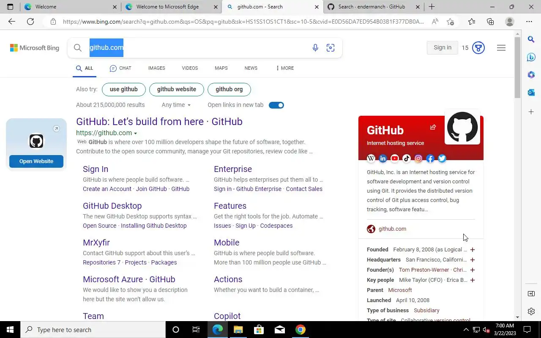
Task: Expand the MORE search categories menu
Action: coord(285,68)
